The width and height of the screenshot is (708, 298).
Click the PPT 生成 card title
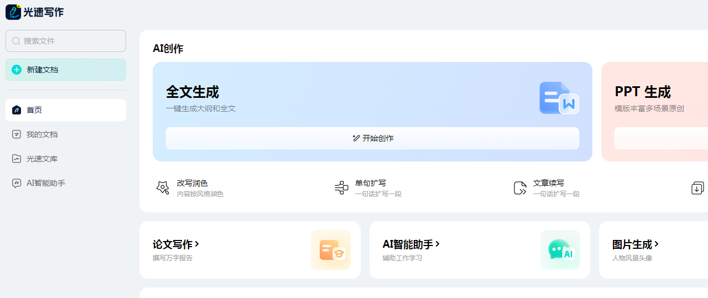pos(643,92)
